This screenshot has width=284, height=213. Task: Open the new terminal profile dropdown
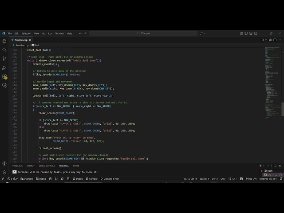pos(264,166)
